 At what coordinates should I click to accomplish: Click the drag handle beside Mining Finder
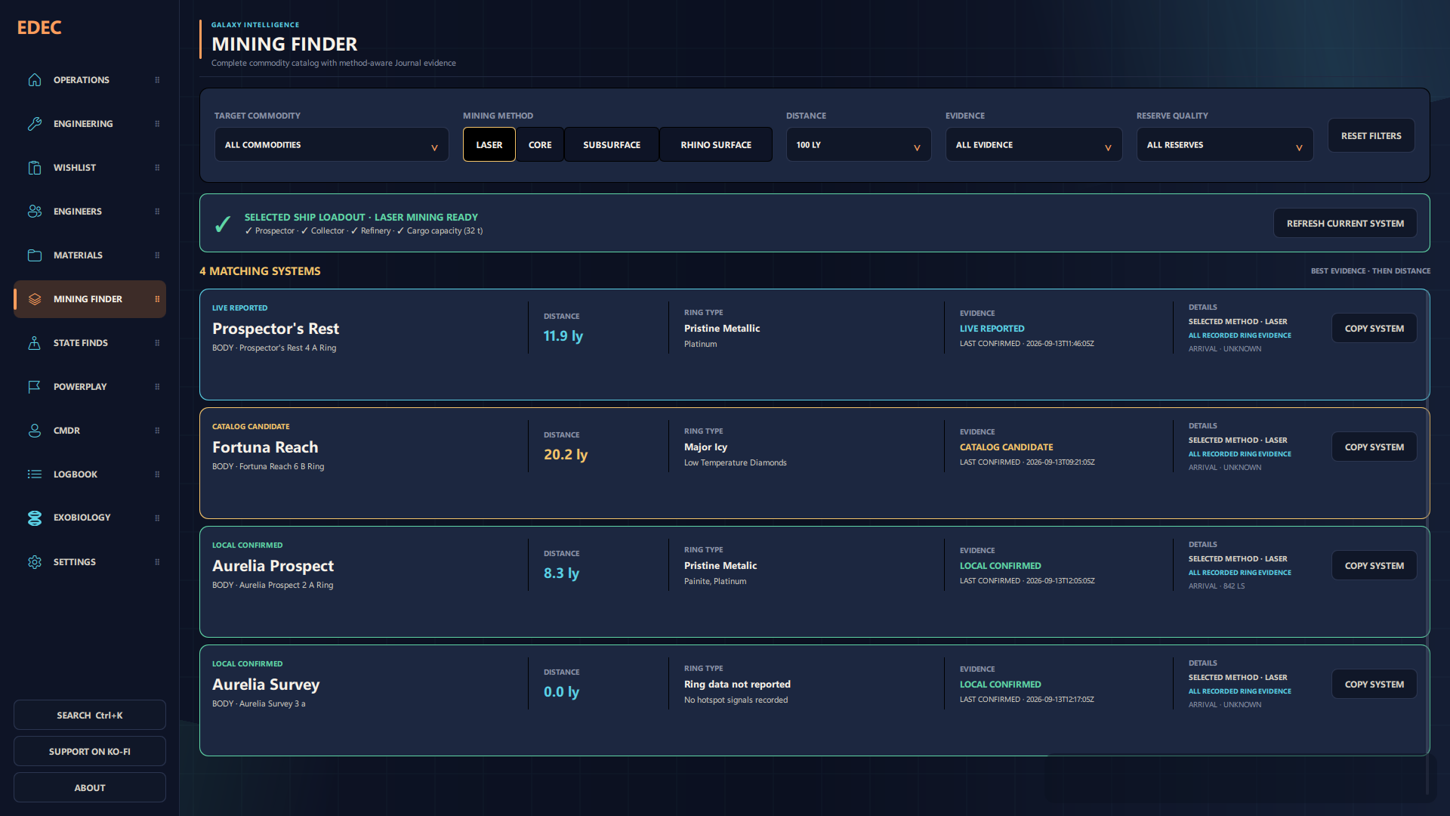tap(157, 299)
